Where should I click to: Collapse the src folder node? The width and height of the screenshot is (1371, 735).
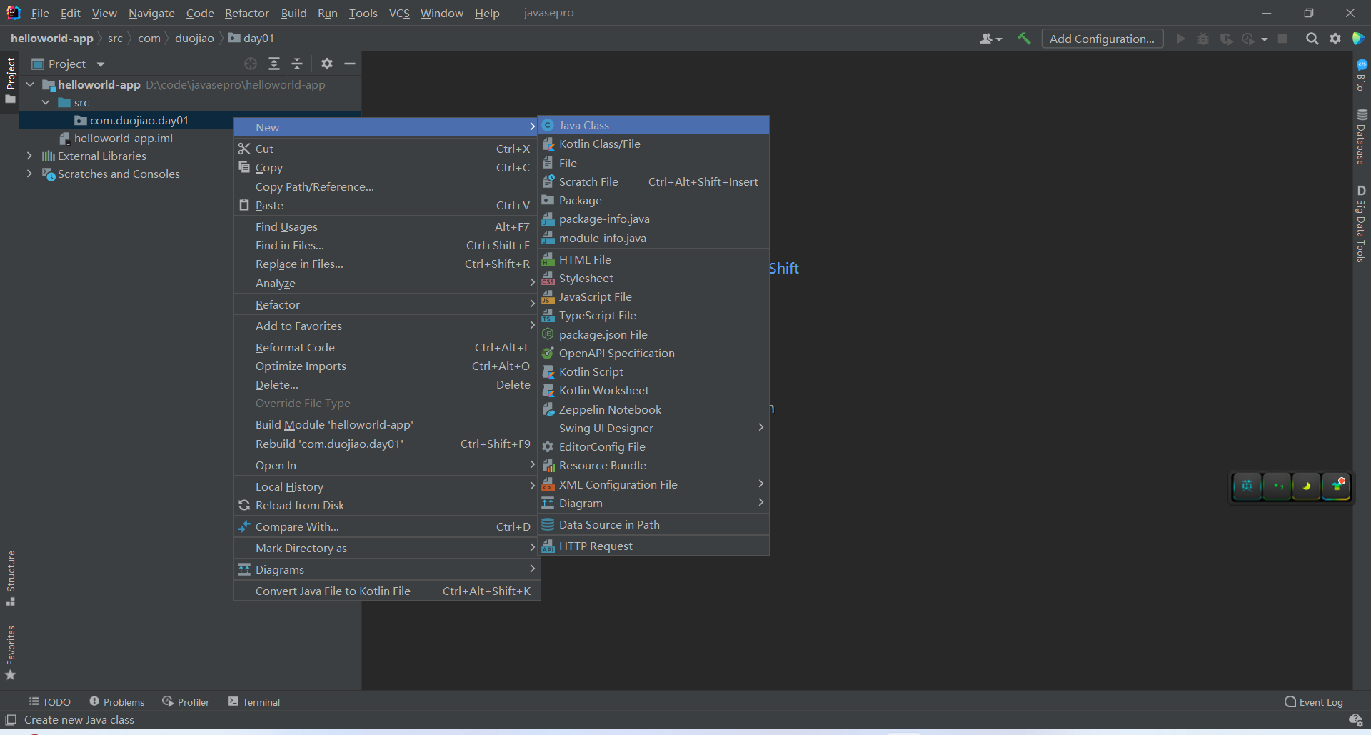46,102
